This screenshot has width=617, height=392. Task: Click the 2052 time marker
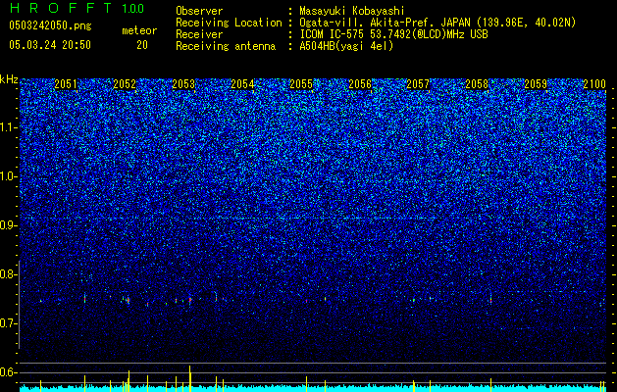pos(125,84)
